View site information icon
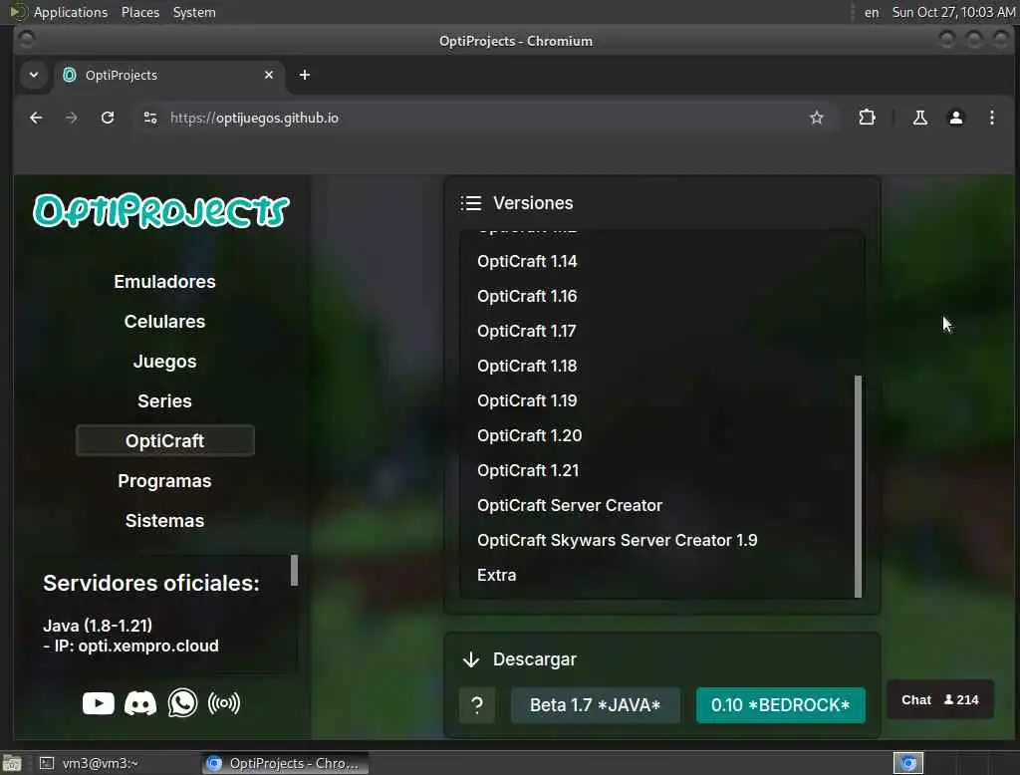The height and width of the screenshot is (775, 1020). coord(150,118)
